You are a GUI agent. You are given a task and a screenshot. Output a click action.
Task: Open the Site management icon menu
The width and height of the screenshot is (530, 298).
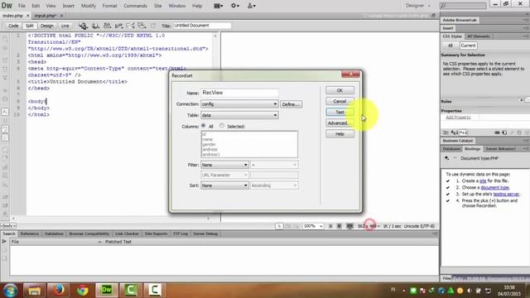click(252, 6)
